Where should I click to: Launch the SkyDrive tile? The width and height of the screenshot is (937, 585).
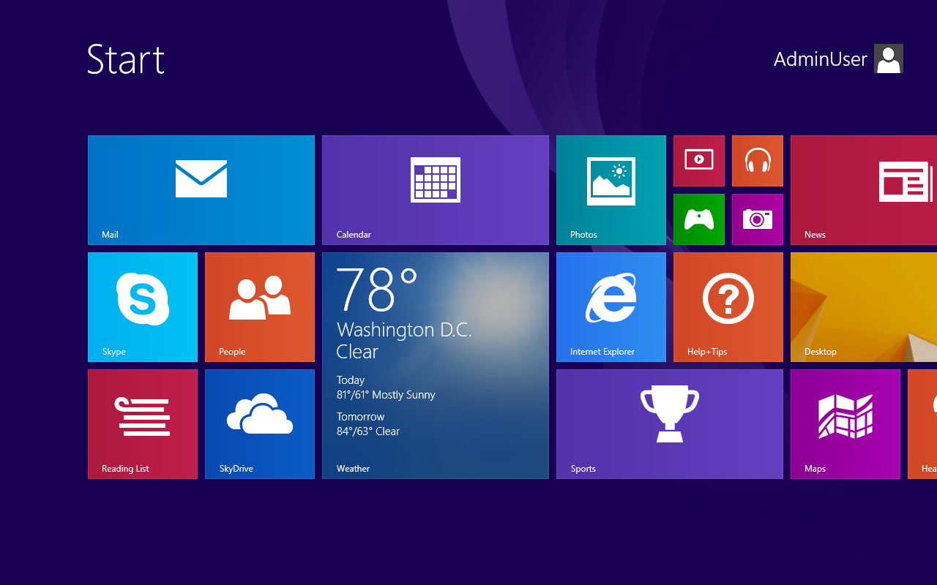[260, 424]
